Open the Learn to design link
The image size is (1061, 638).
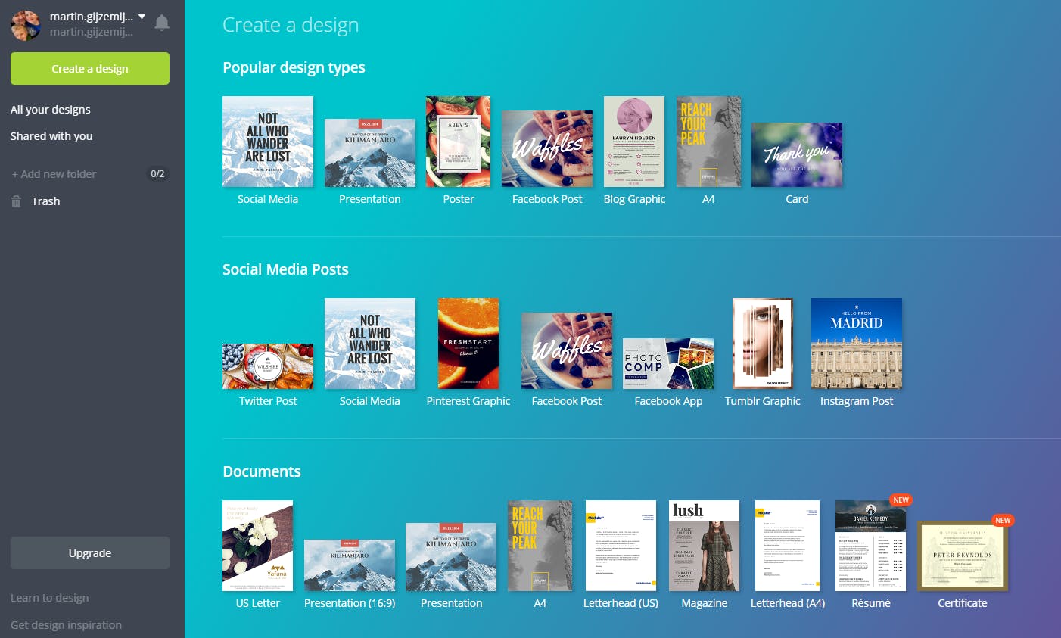50,598
